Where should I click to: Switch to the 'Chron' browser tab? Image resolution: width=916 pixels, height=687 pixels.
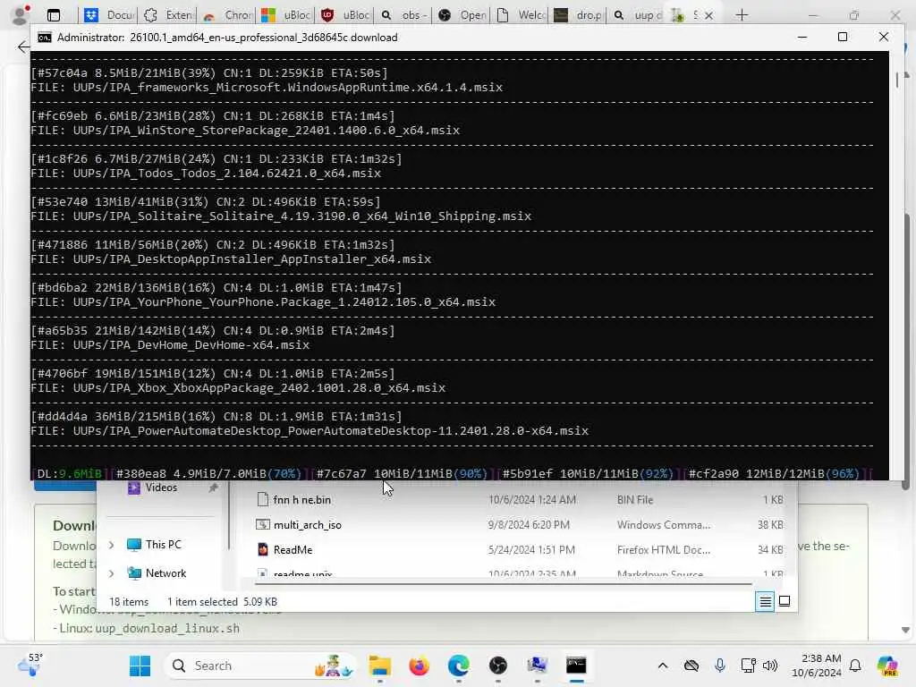pos(227,15)
